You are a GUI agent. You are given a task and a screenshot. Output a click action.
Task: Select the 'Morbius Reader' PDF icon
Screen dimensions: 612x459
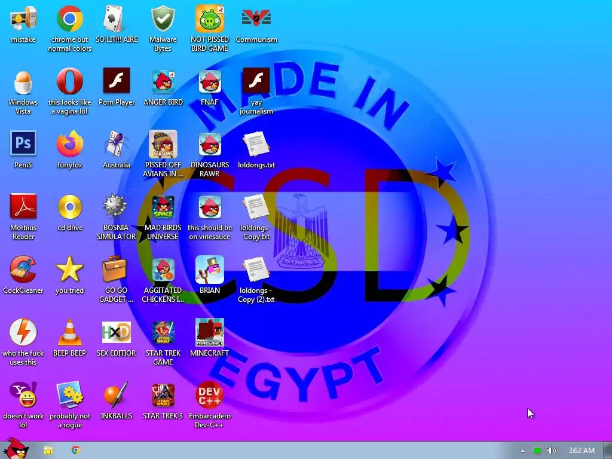pos(23,207)
